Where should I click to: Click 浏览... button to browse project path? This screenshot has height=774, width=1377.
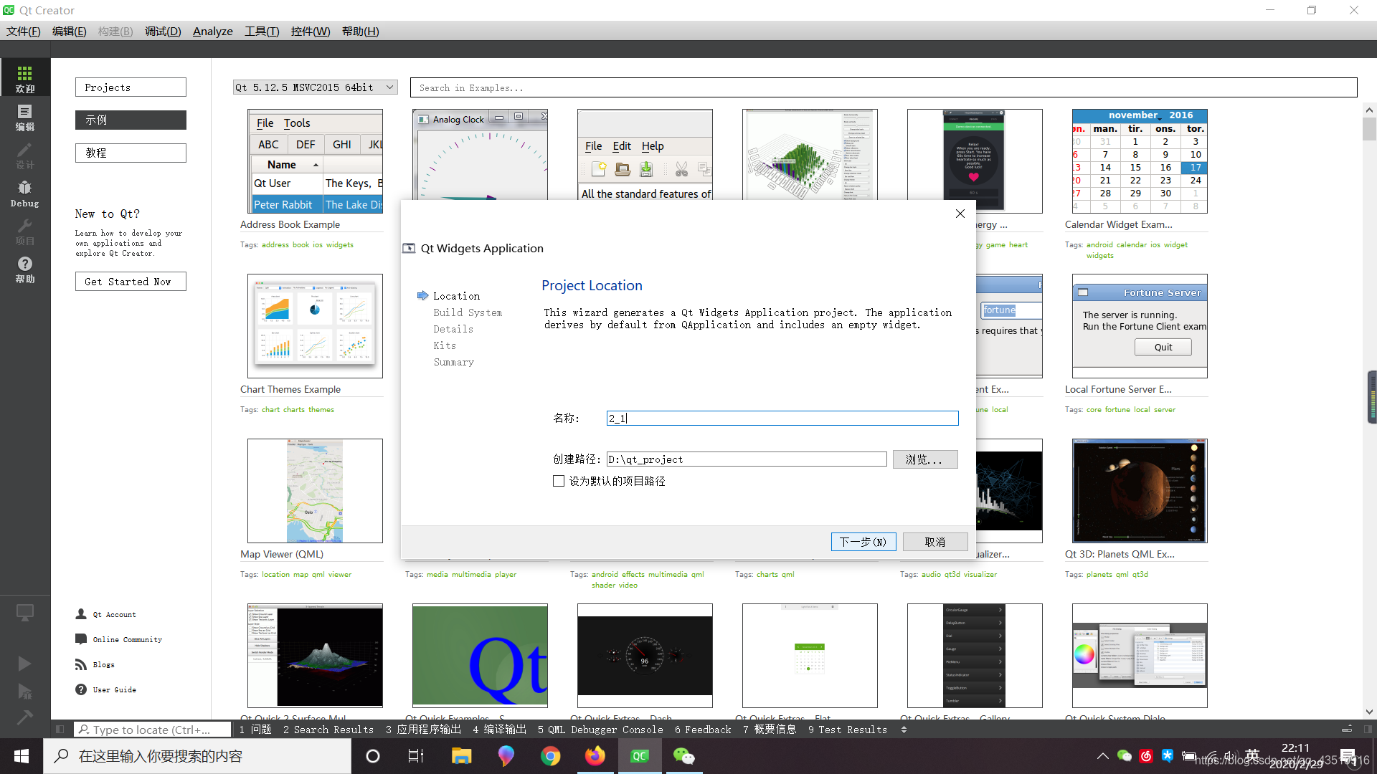tap(924, 459)
